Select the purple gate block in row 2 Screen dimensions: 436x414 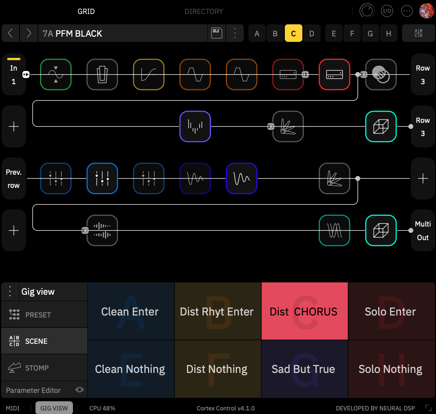(x=195, y=126)
